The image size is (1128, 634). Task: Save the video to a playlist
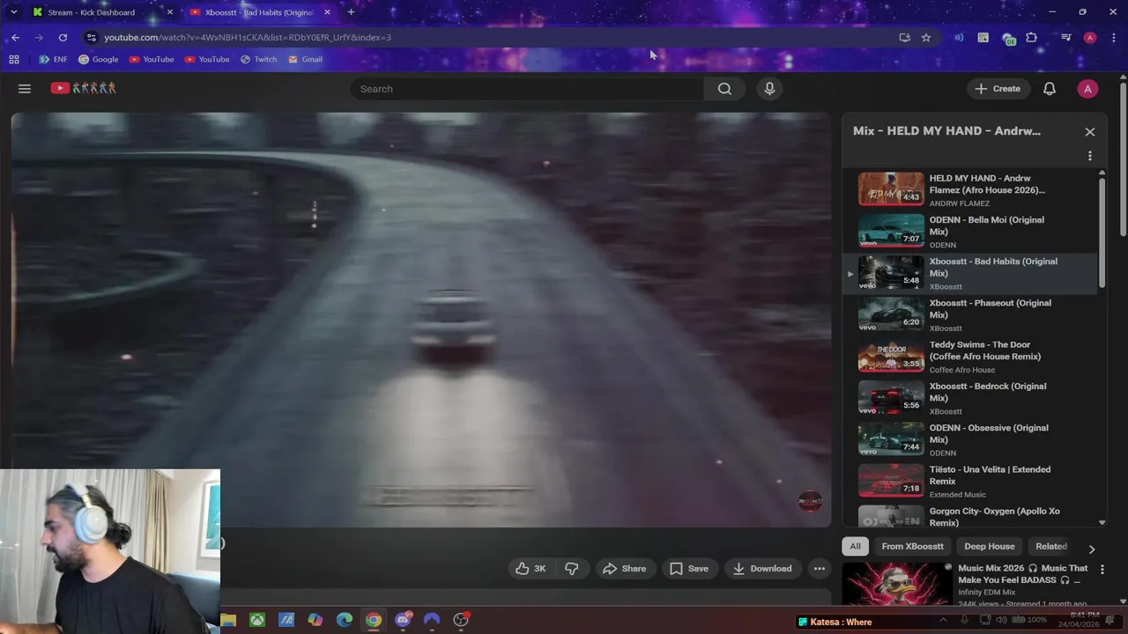point(688,569)
